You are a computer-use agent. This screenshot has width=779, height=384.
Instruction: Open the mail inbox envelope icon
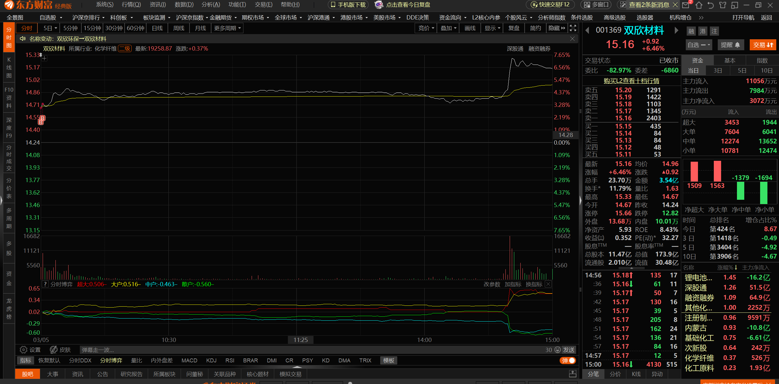[x=686, y=5]
